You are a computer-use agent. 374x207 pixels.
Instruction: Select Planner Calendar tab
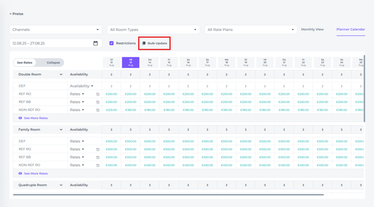(351, 29)
